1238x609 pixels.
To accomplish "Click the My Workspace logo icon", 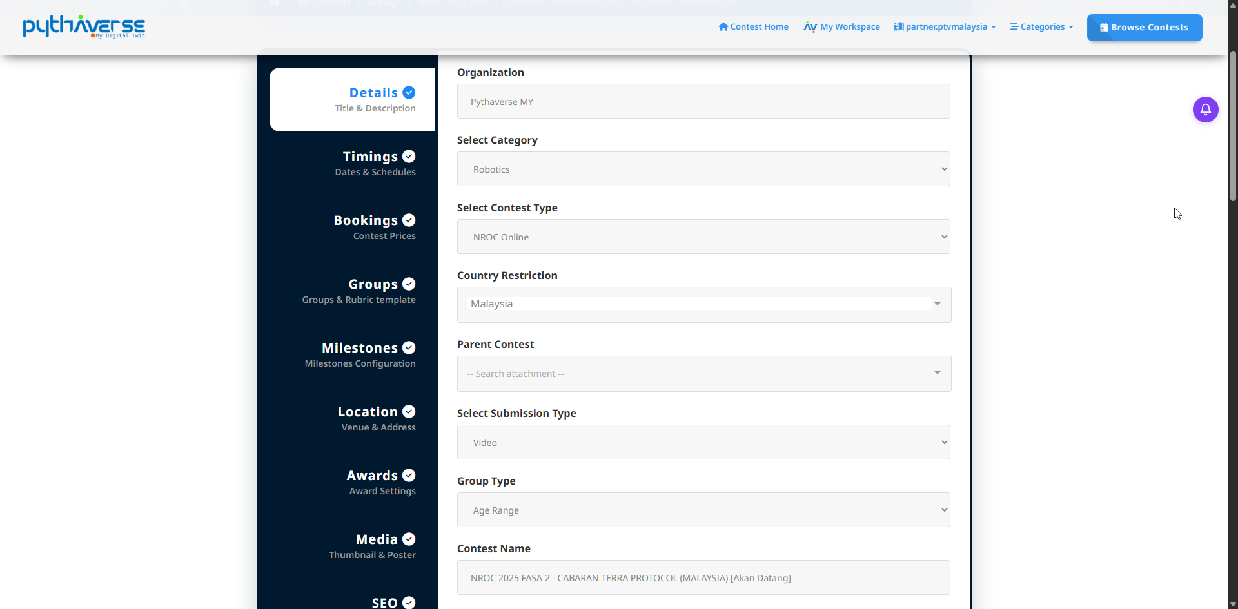I will pyautogui.click(x=811, y=26).
